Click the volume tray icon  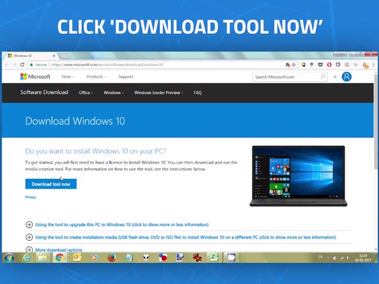(348, 258)
